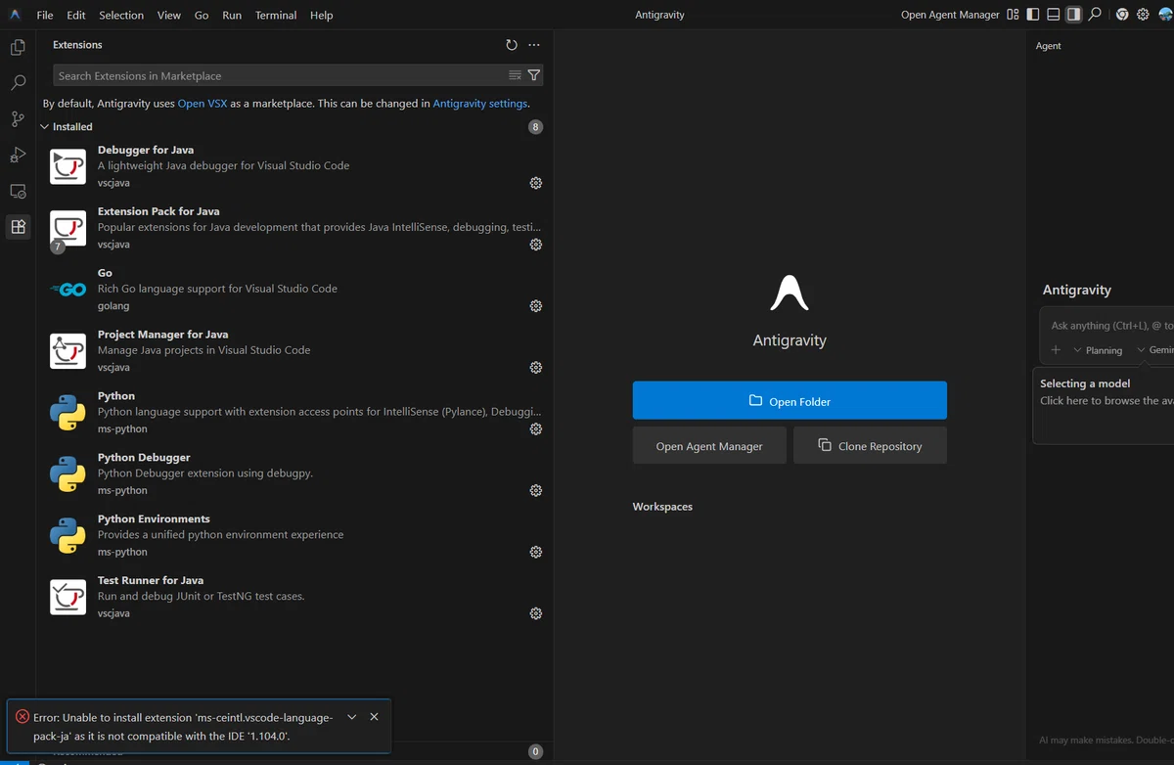Click the Open Folder button

click(x=790, y=400)
